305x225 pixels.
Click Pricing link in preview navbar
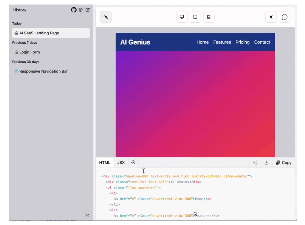coord(242,42)
